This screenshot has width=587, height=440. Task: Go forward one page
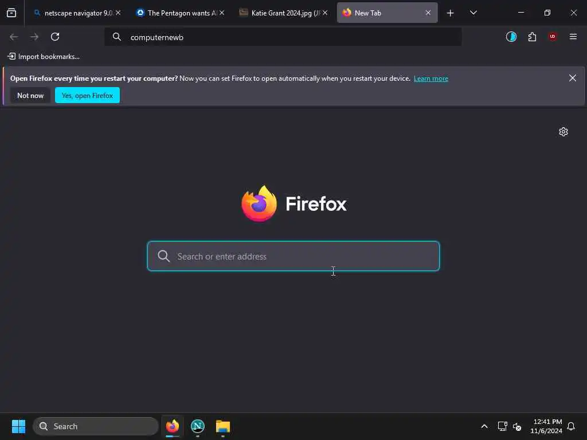click(34, 37)
